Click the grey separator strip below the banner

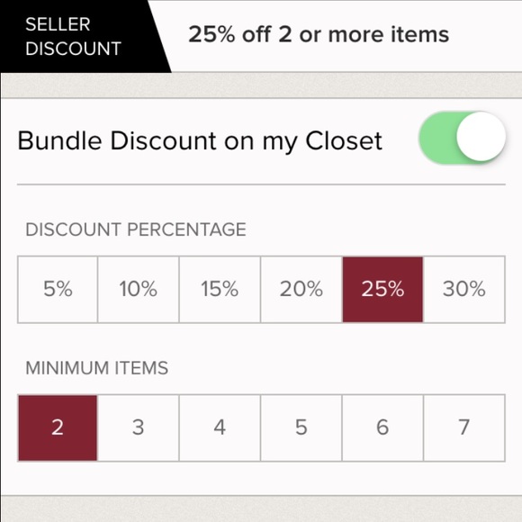[261, 85]
